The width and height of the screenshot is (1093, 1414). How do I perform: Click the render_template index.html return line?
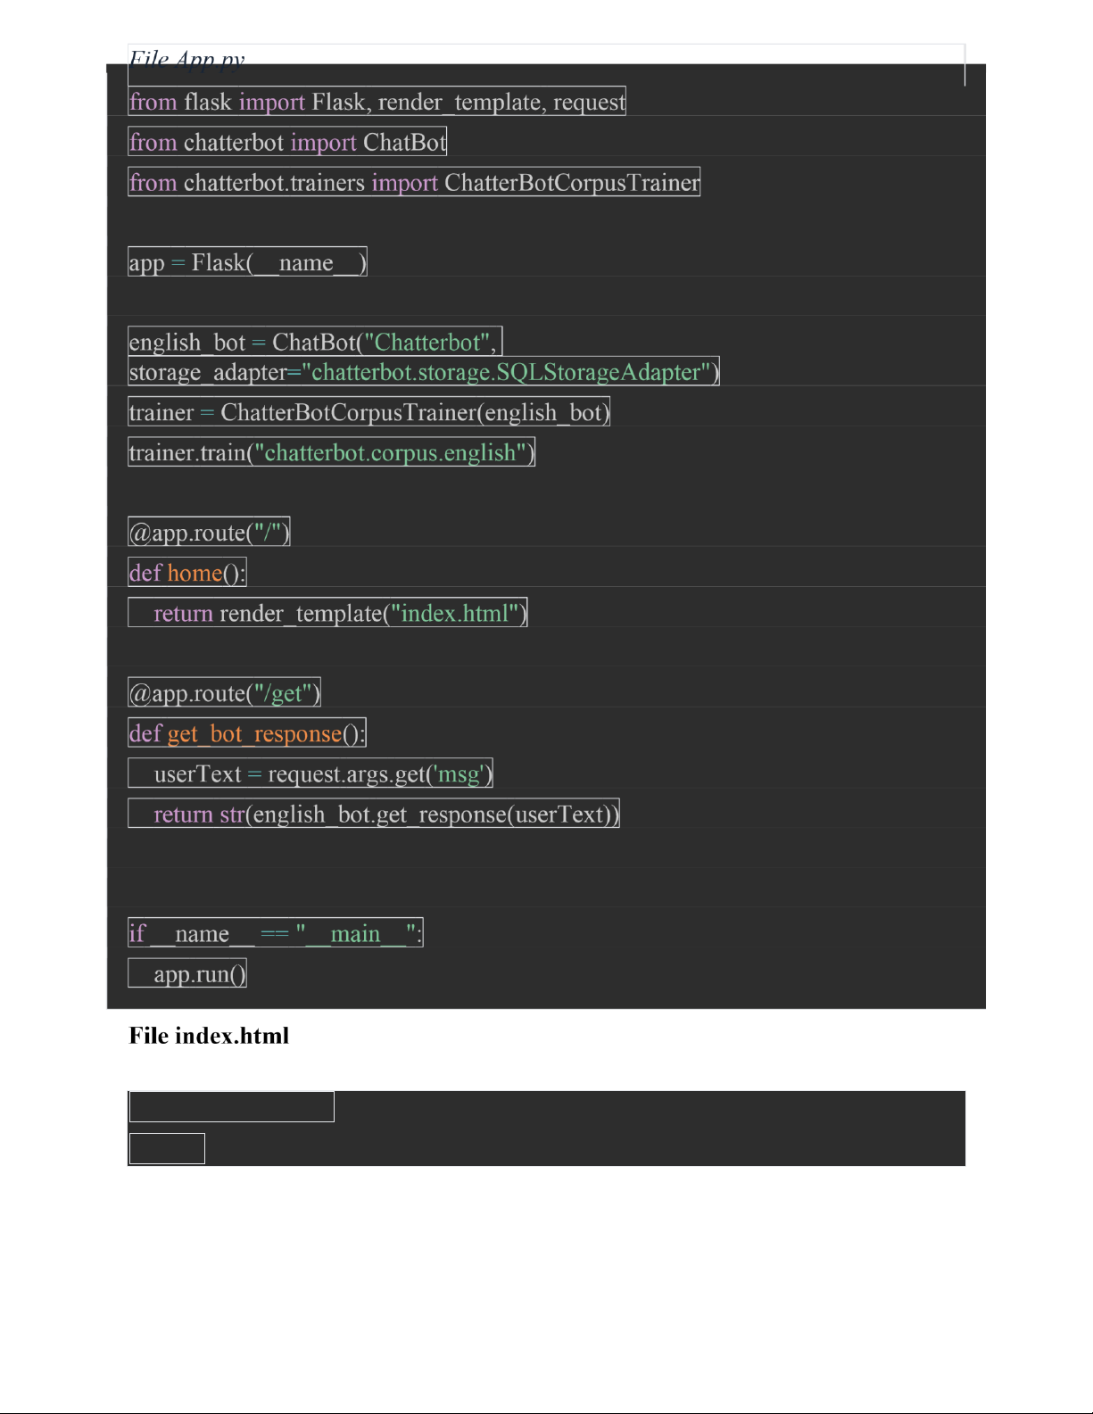pyautogui.click(x=327, y=613)
